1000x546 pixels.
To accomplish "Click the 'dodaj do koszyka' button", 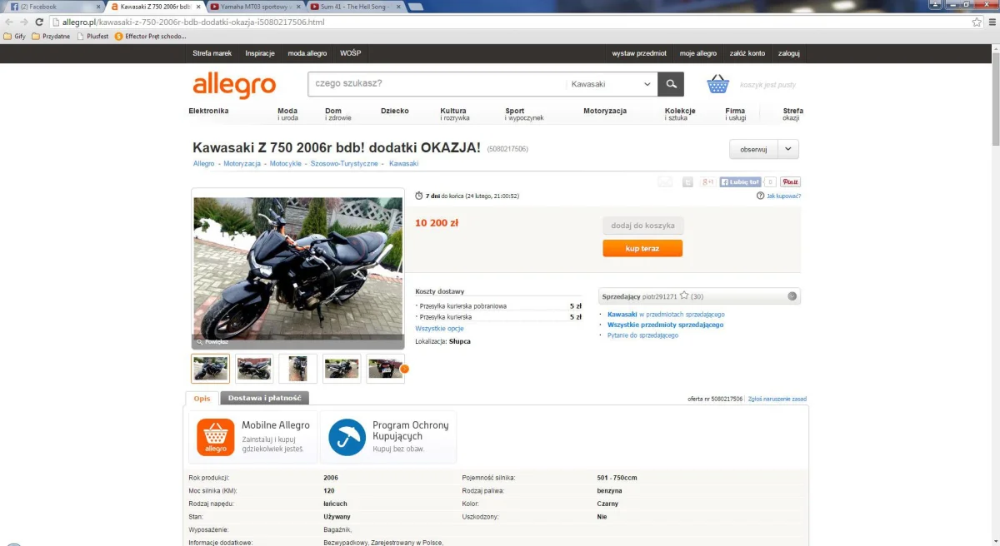I will [x=642, y=226].
